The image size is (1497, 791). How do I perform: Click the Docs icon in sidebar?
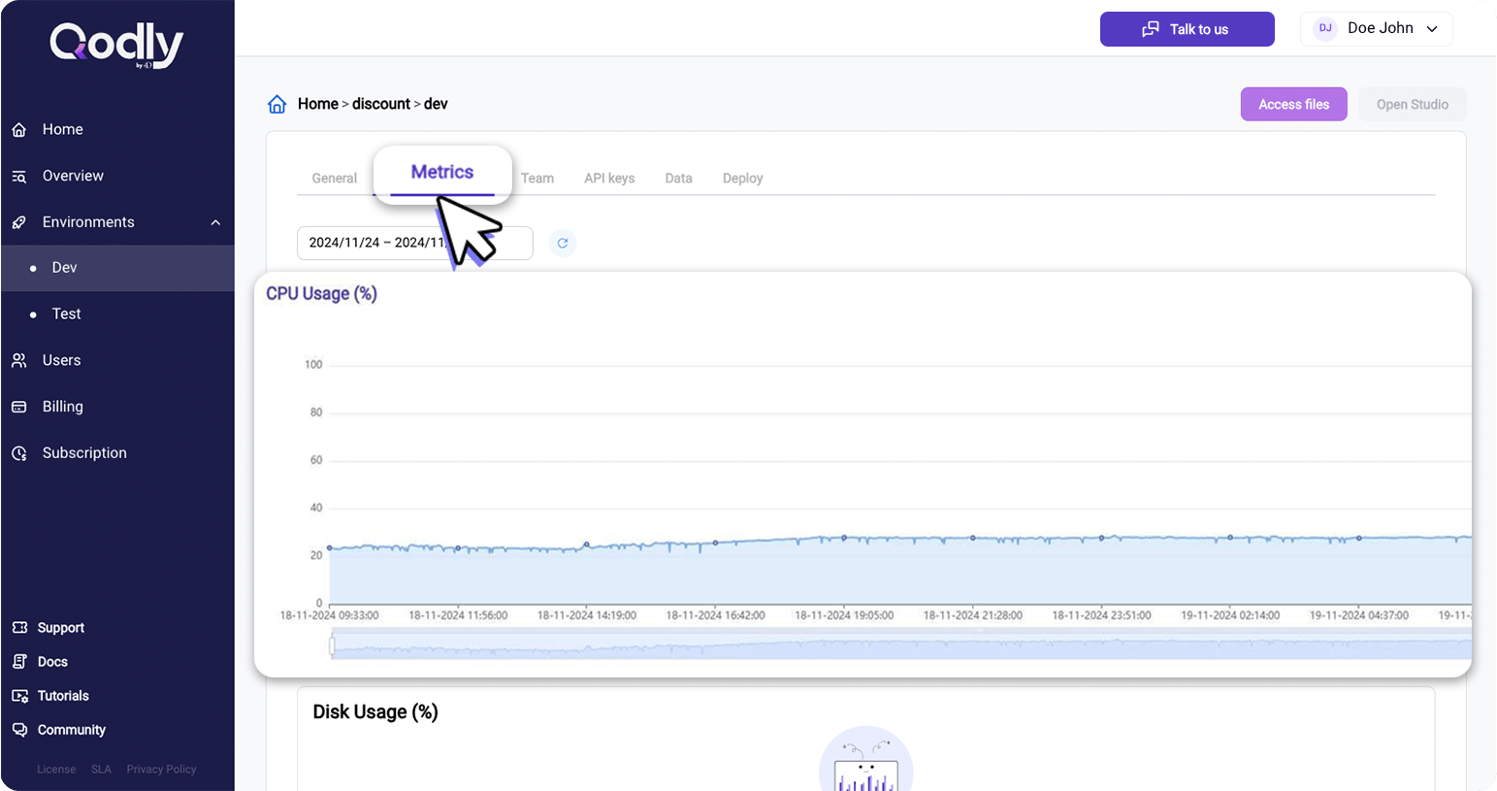[19, 662]
